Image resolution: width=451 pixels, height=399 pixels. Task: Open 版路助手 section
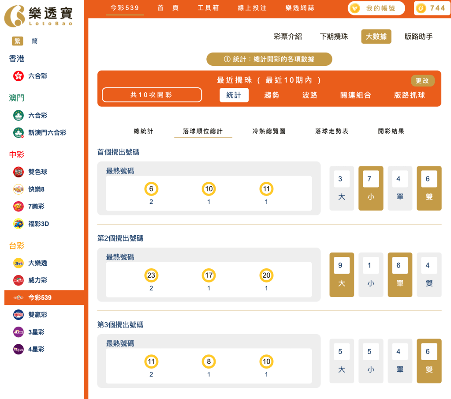(x=418, y=37)
